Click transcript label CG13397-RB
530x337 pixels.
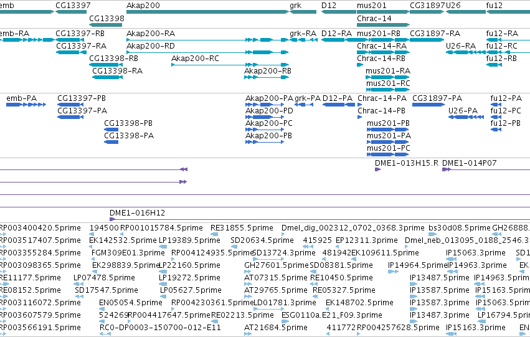80,34
